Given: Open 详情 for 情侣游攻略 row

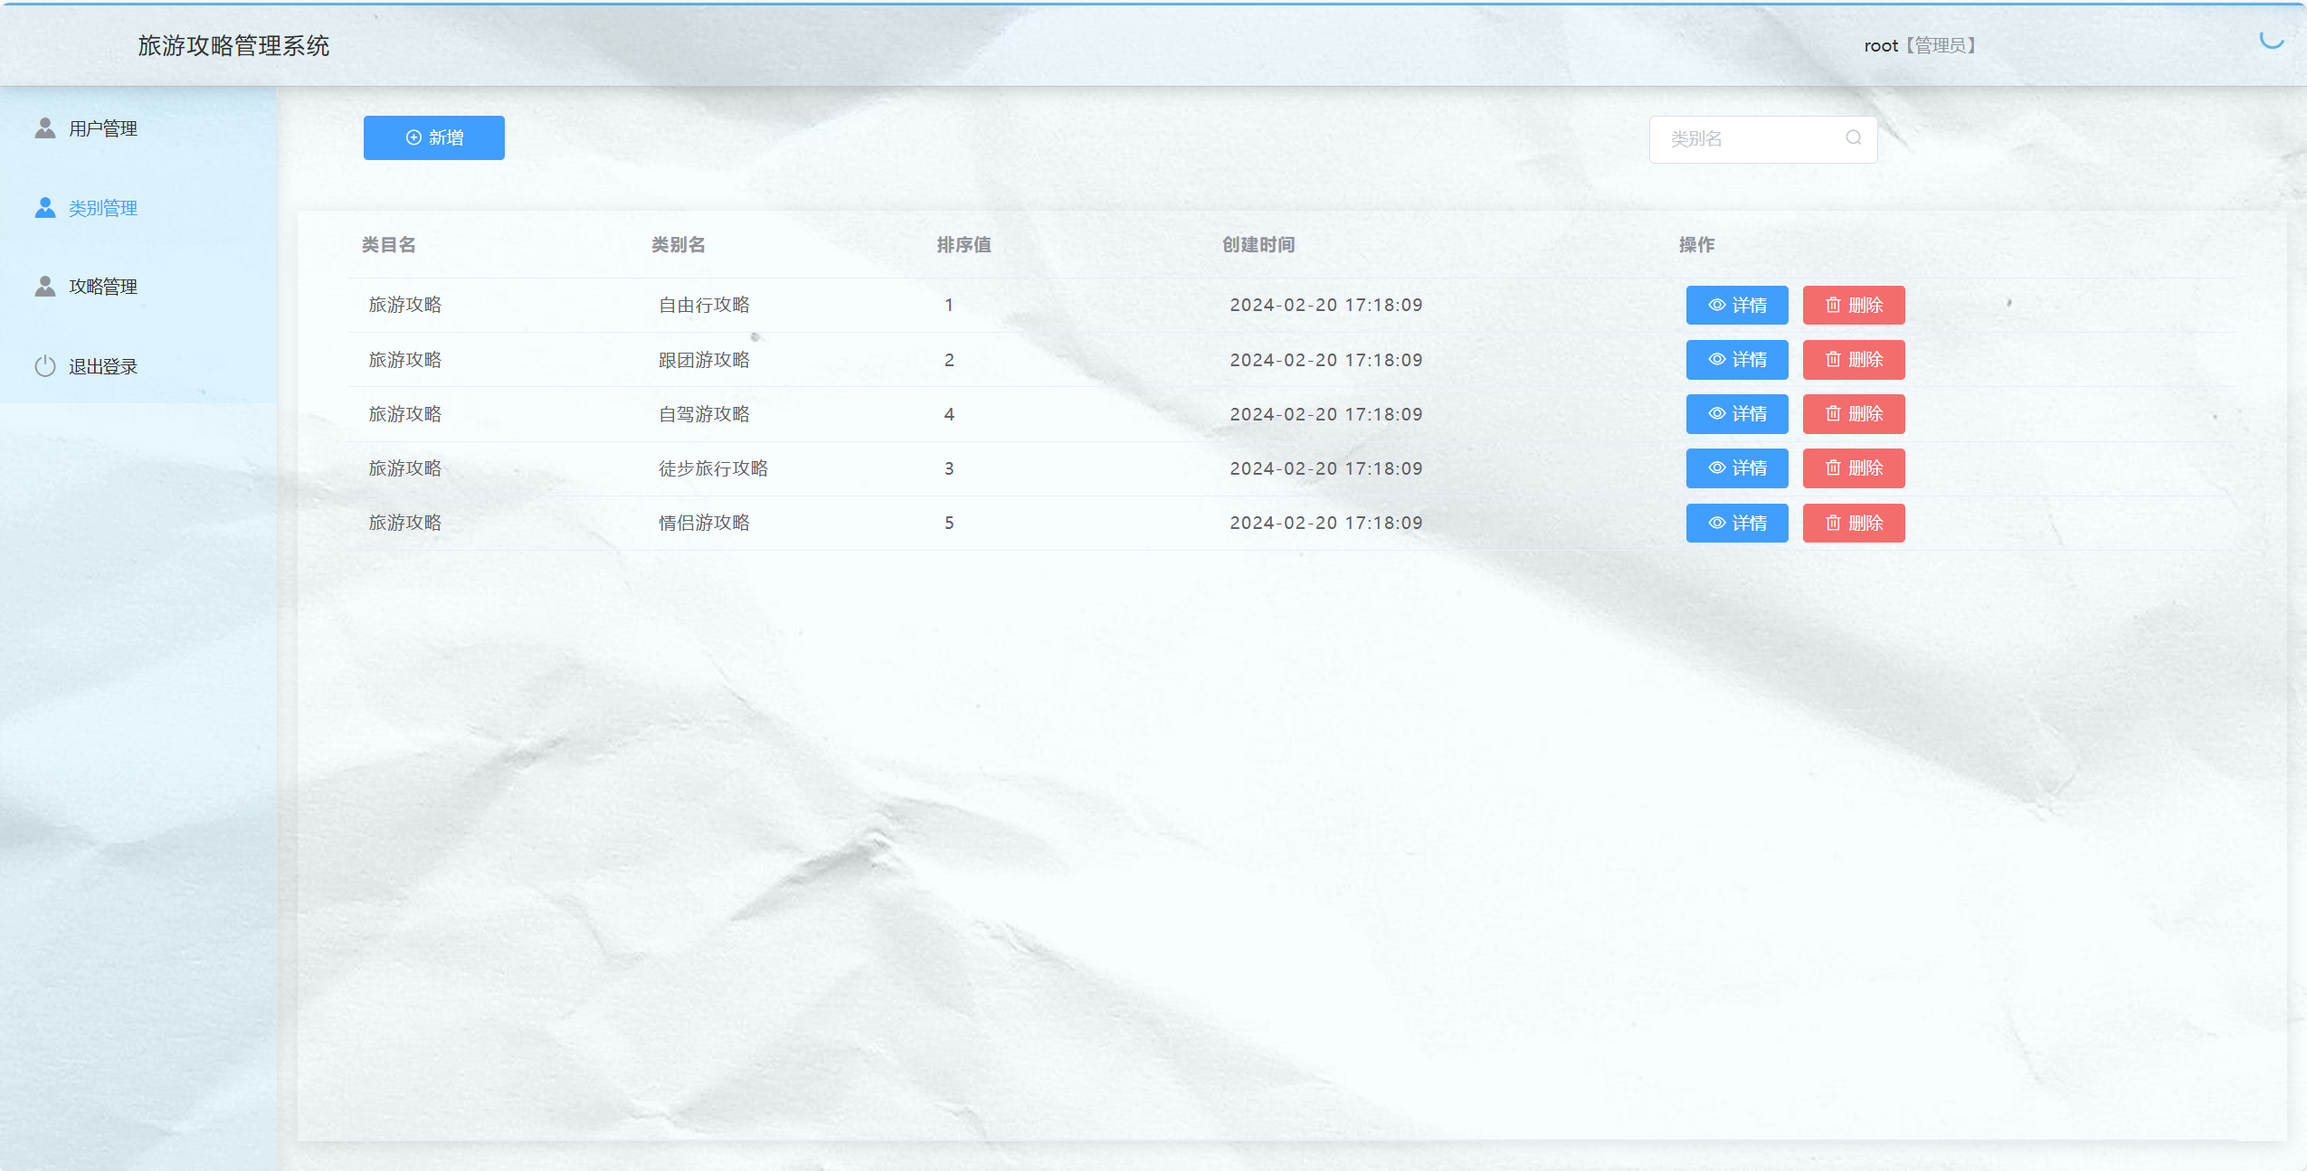Looking at the screenshot, I should (1736, 524).
